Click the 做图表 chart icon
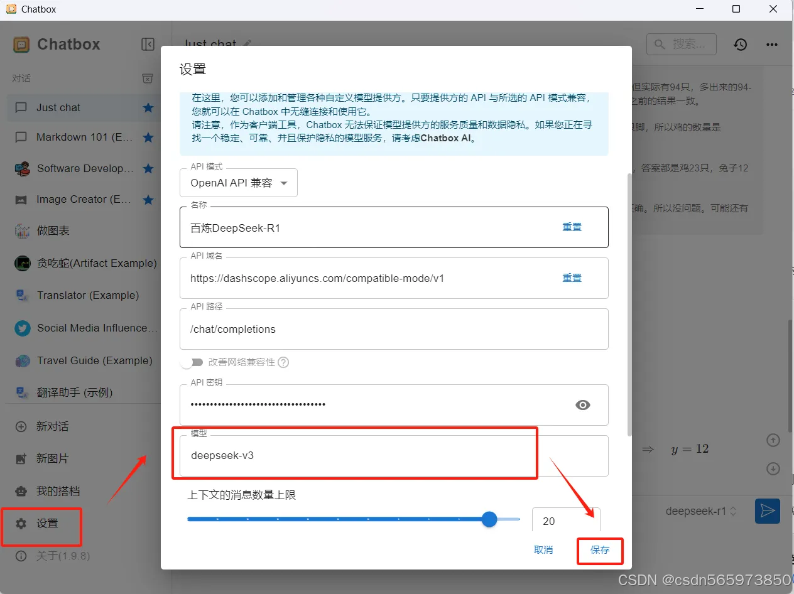The height and width of the screenshot is (594, 794). click(x=22, y=231)
